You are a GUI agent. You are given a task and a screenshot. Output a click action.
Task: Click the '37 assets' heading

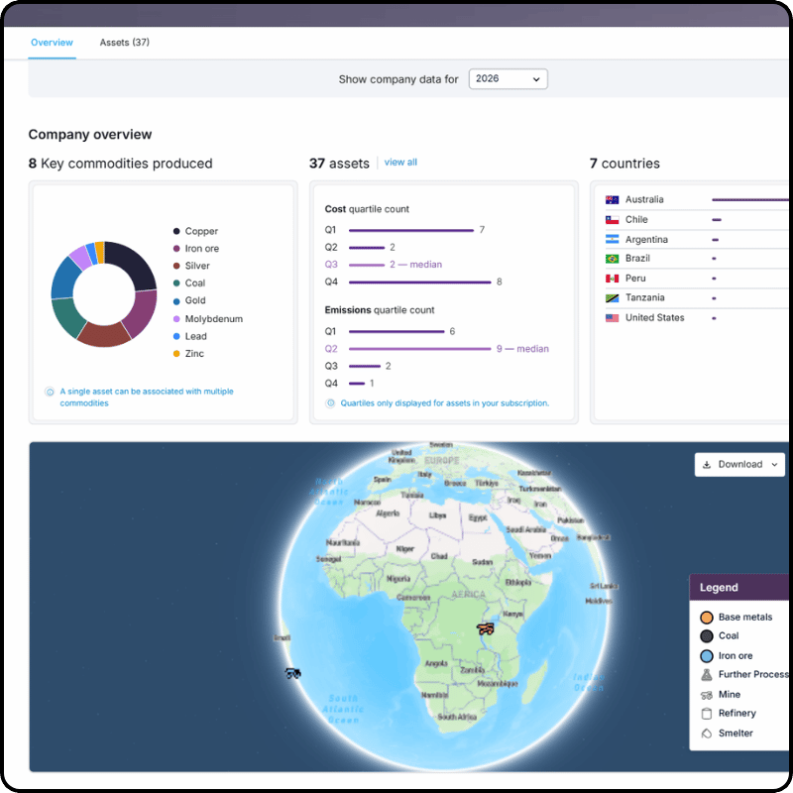point(339,164)
